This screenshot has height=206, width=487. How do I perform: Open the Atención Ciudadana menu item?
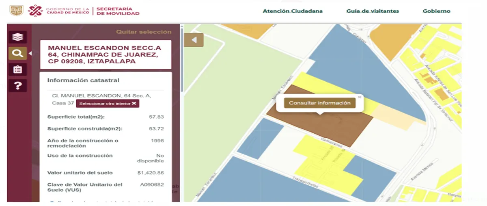pos(292,11)
